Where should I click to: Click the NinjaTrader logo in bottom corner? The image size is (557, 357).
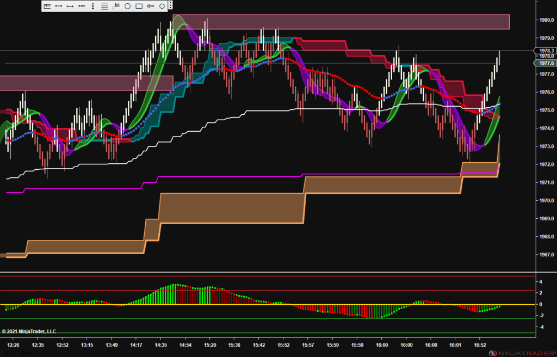tap(521, 353)
